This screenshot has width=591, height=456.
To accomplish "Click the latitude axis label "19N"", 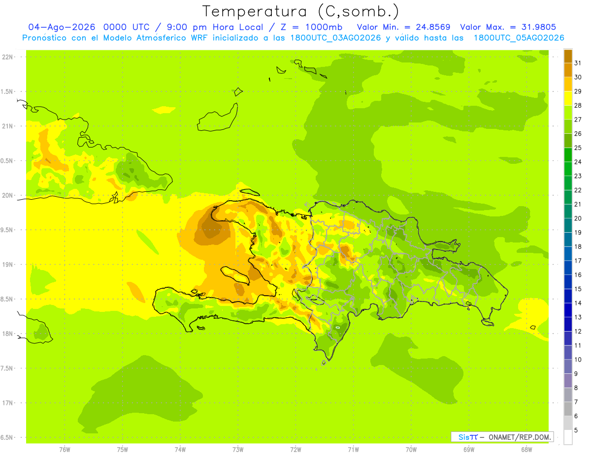I will (7, 265).
